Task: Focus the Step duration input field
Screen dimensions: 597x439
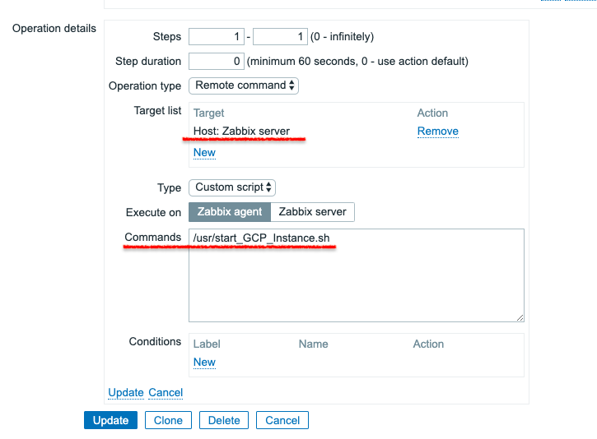Action: tap(217, 61)
